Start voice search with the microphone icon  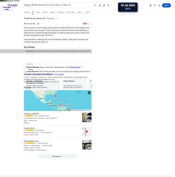pyautogui.click(x=100, y=5)
